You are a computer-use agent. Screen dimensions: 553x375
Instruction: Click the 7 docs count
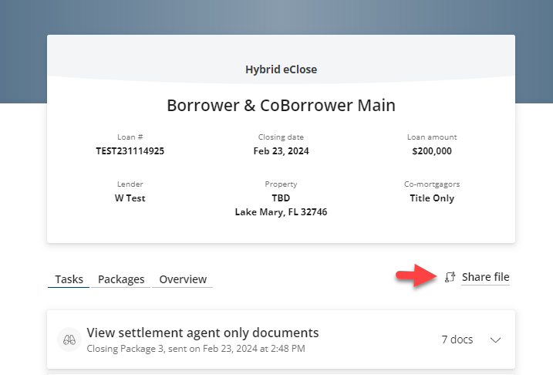457,340
